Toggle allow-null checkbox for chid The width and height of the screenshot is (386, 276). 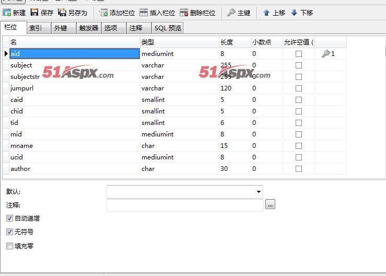(299, 111)
